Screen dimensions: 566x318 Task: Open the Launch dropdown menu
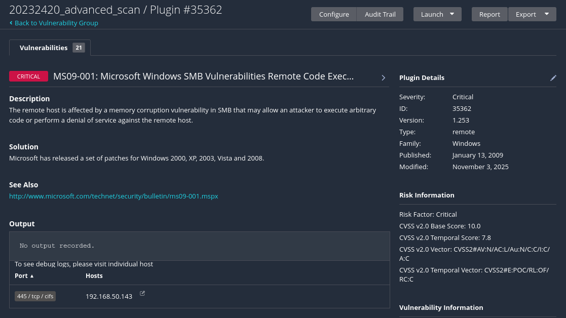437,14
